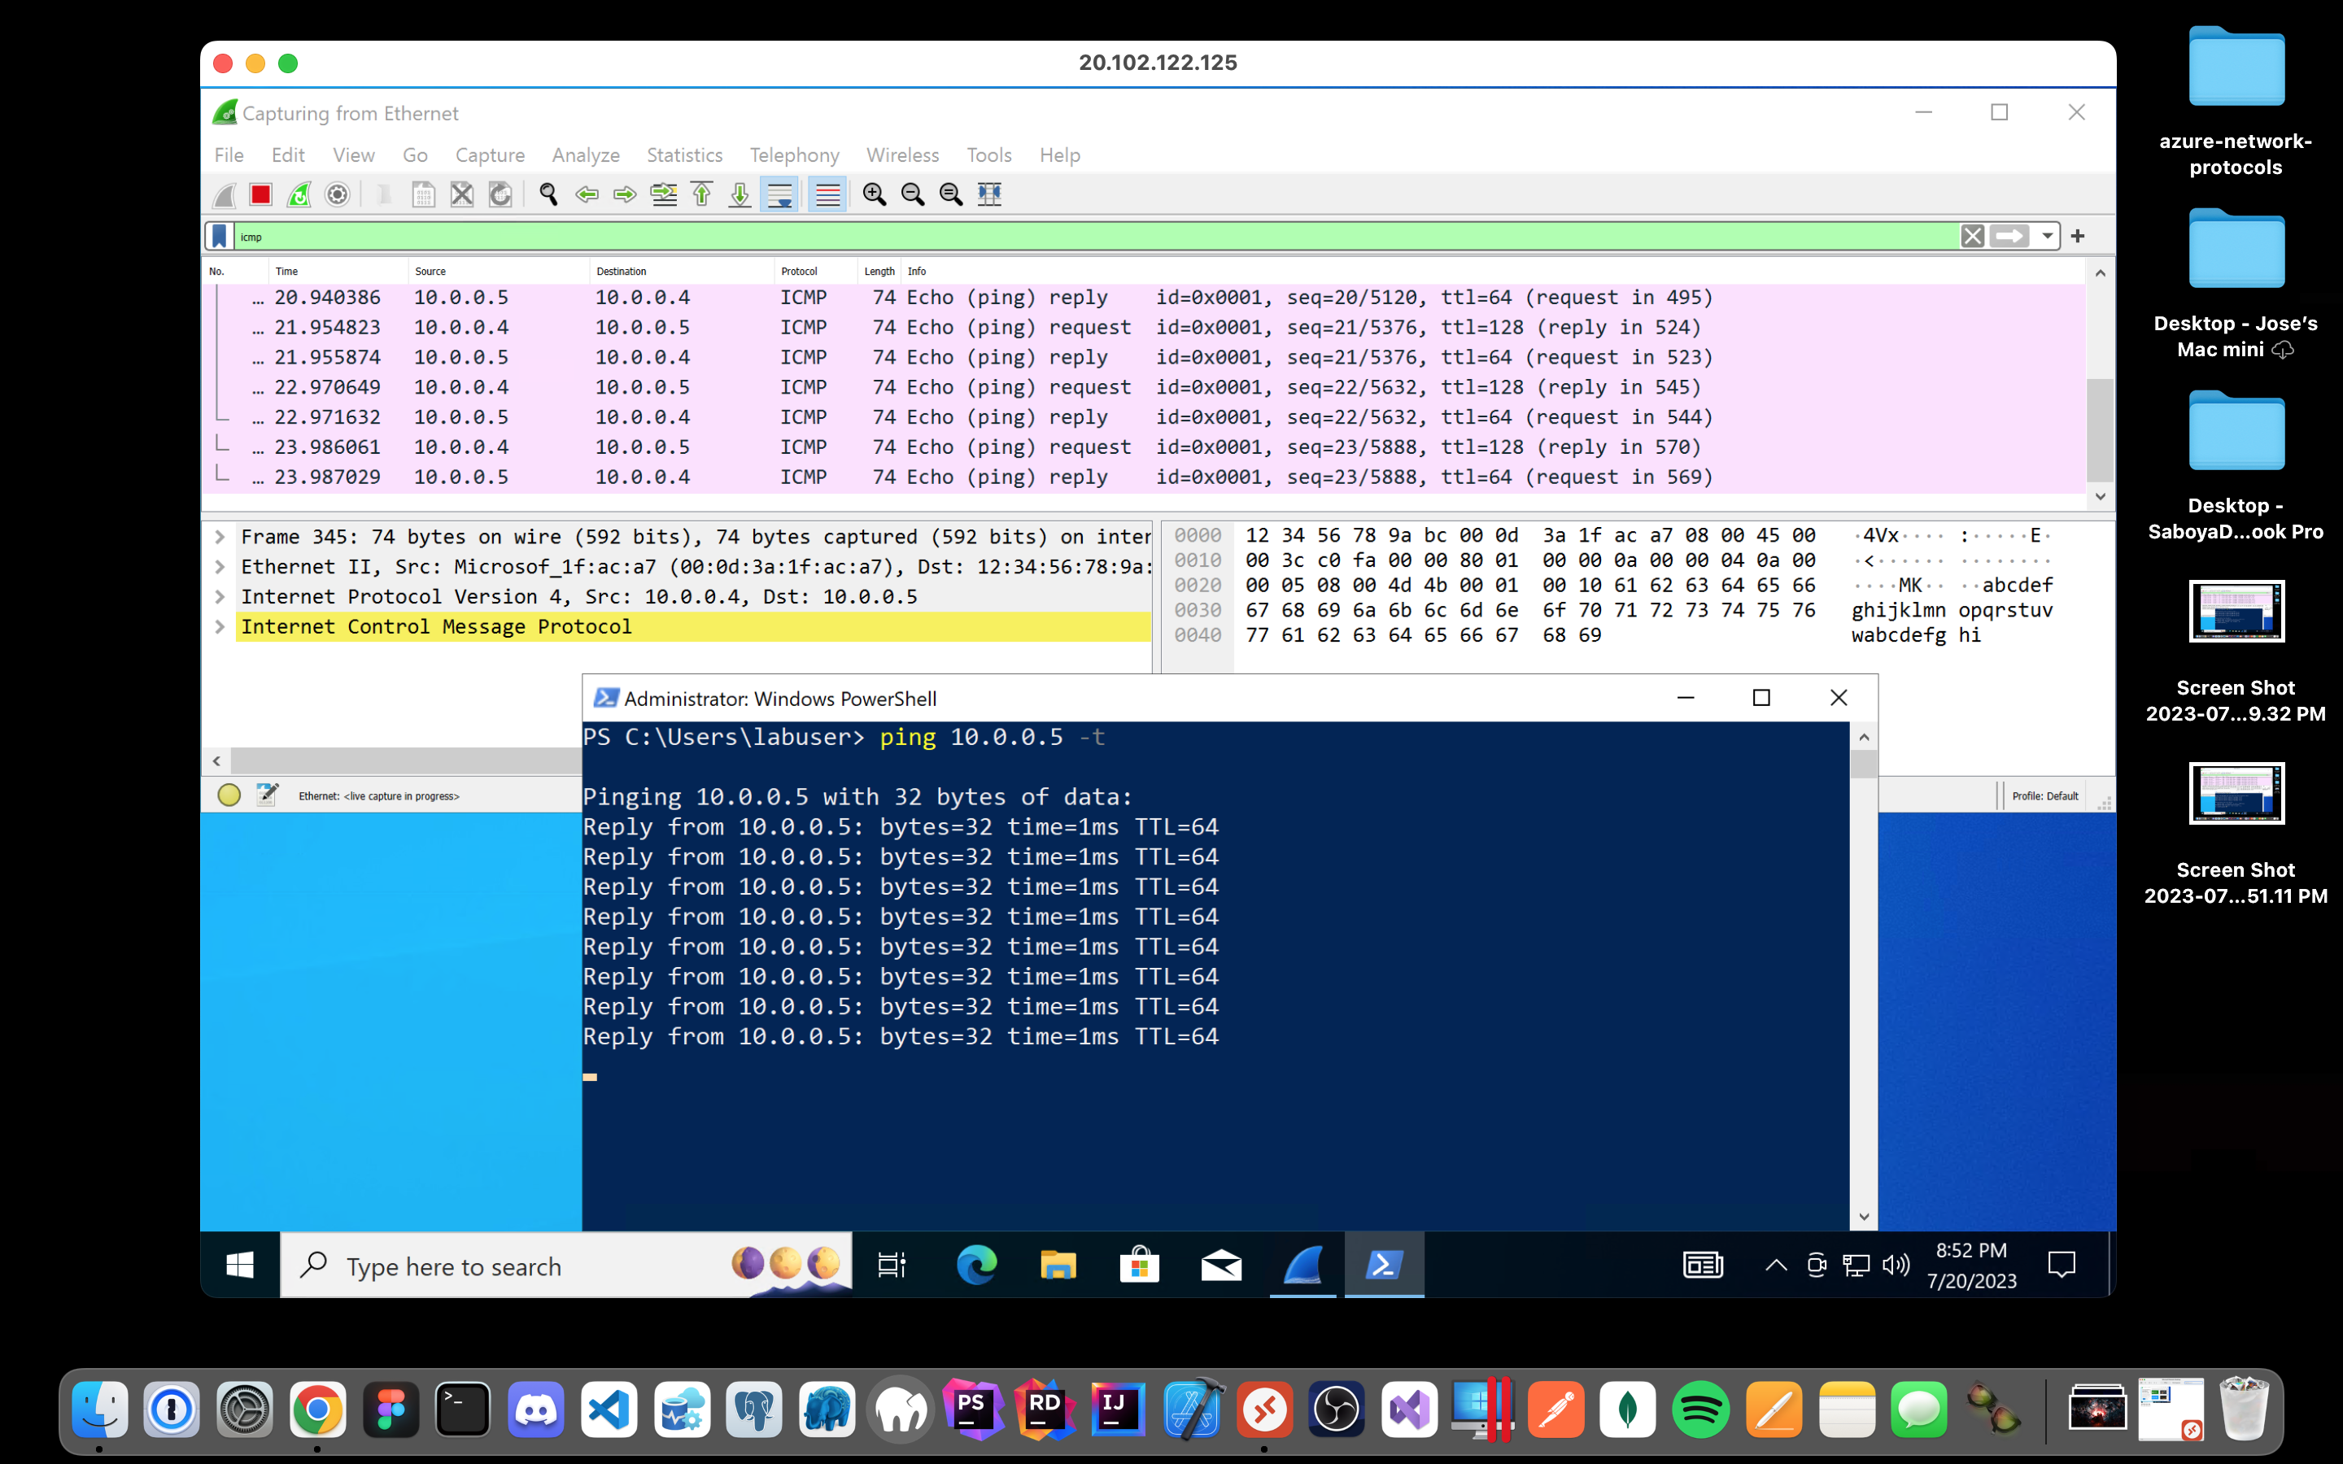Open the Statistics menu
The height and width of the screenshot is (1464, 2343).
coord(683,155)
